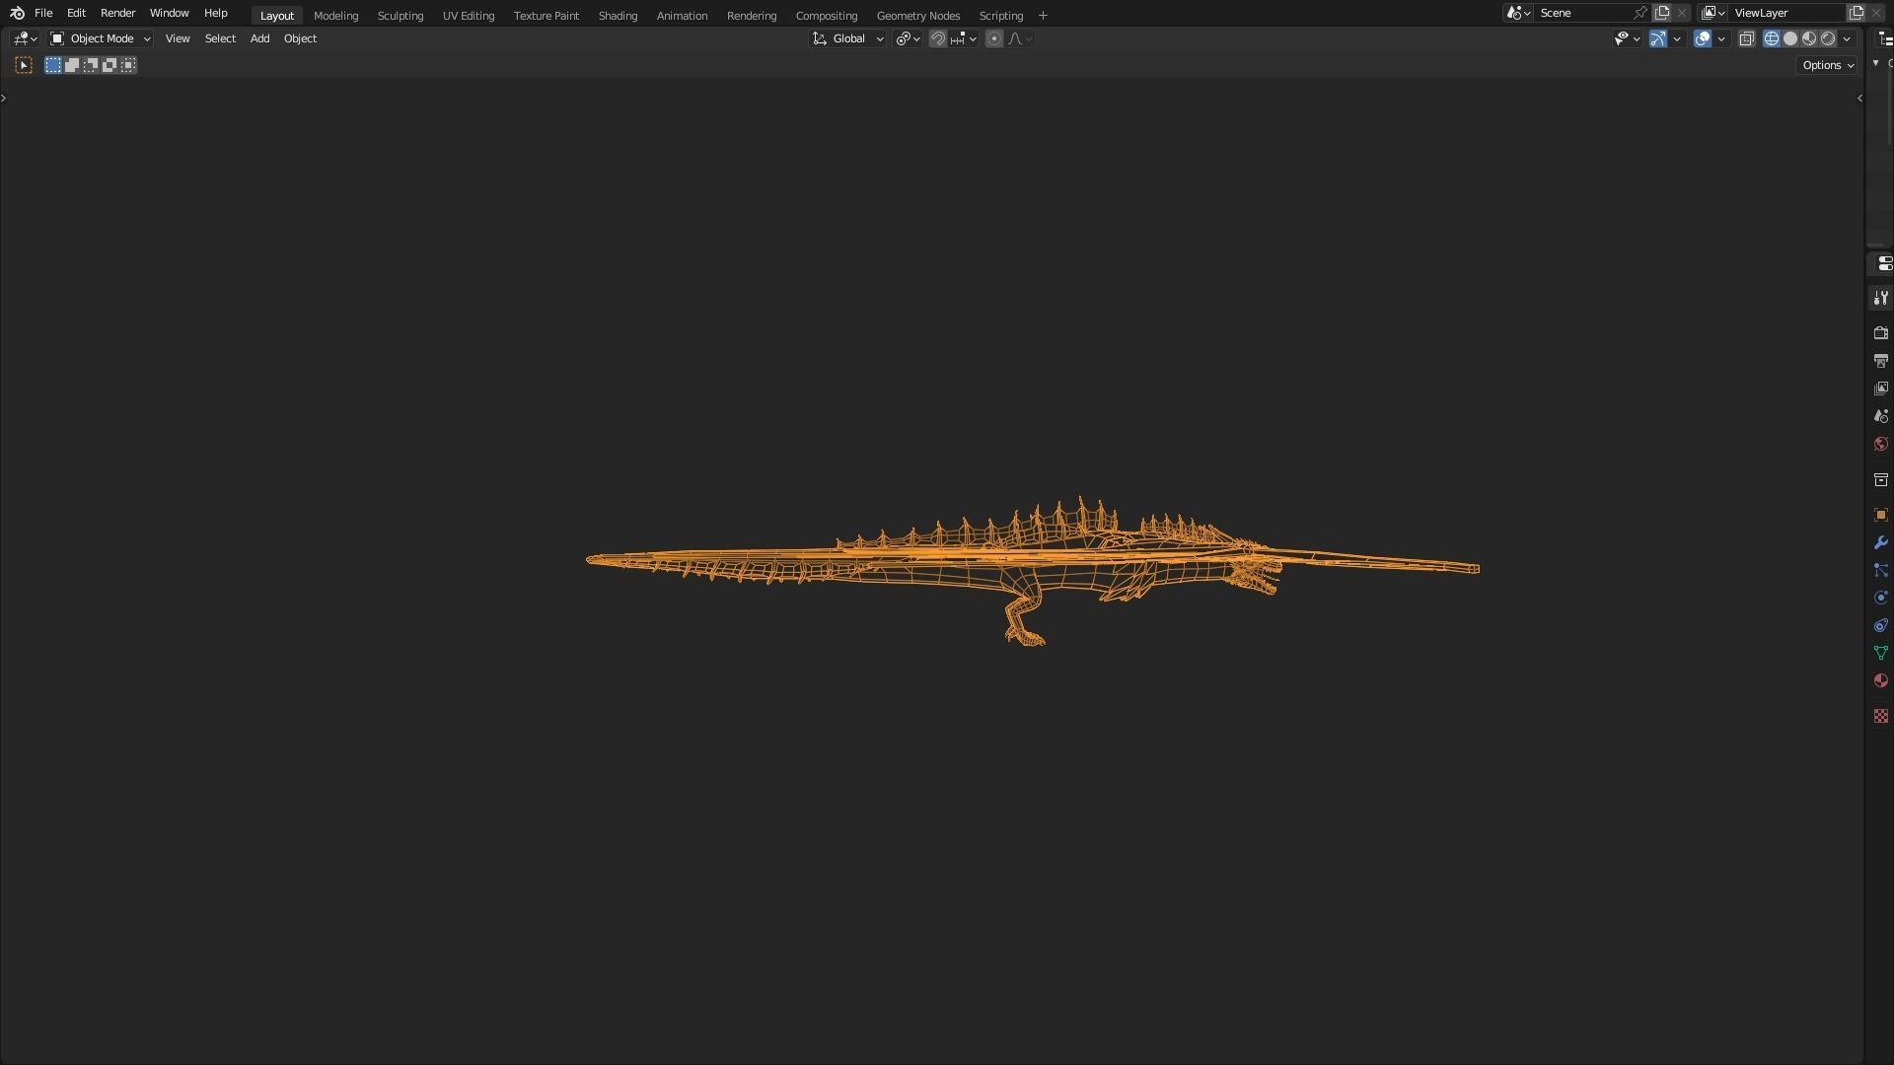The height and width of the screenshot is (1065, 1894).
Task: Open the viewport Add menu
Action: pos(259,38)
